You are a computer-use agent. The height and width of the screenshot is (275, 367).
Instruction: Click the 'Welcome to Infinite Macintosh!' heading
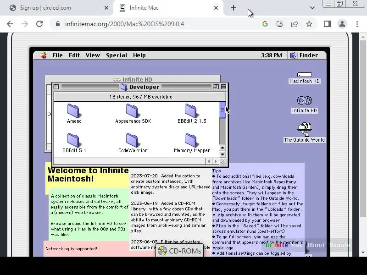88,175
